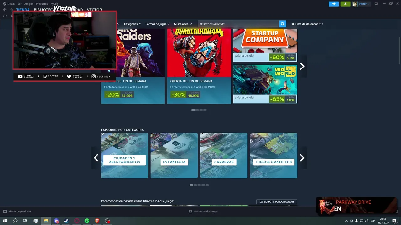Click the plus icon beside Añadir un producto
The height and width of the screenshot is (225, 401).
5,212
